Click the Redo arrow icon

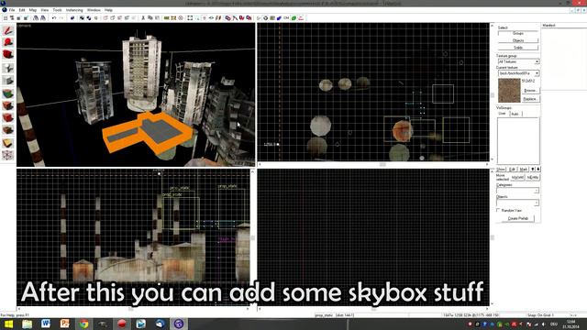coord(61,18)
